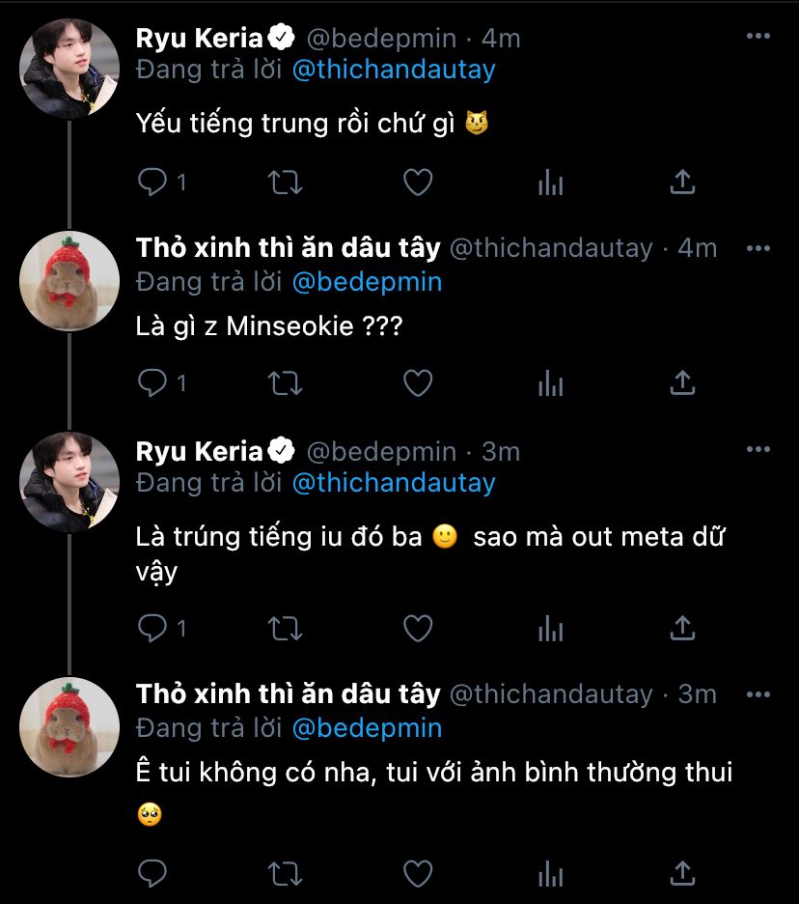This screenshot has height=904, width=799.
Task: Reply to the "Ê tui không có nha" tweet
Action: (152, 873)
